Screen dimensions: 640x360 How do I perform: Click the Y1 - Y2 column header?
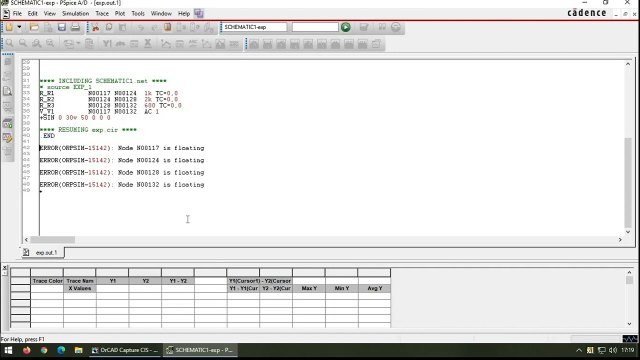pos(178,281)
